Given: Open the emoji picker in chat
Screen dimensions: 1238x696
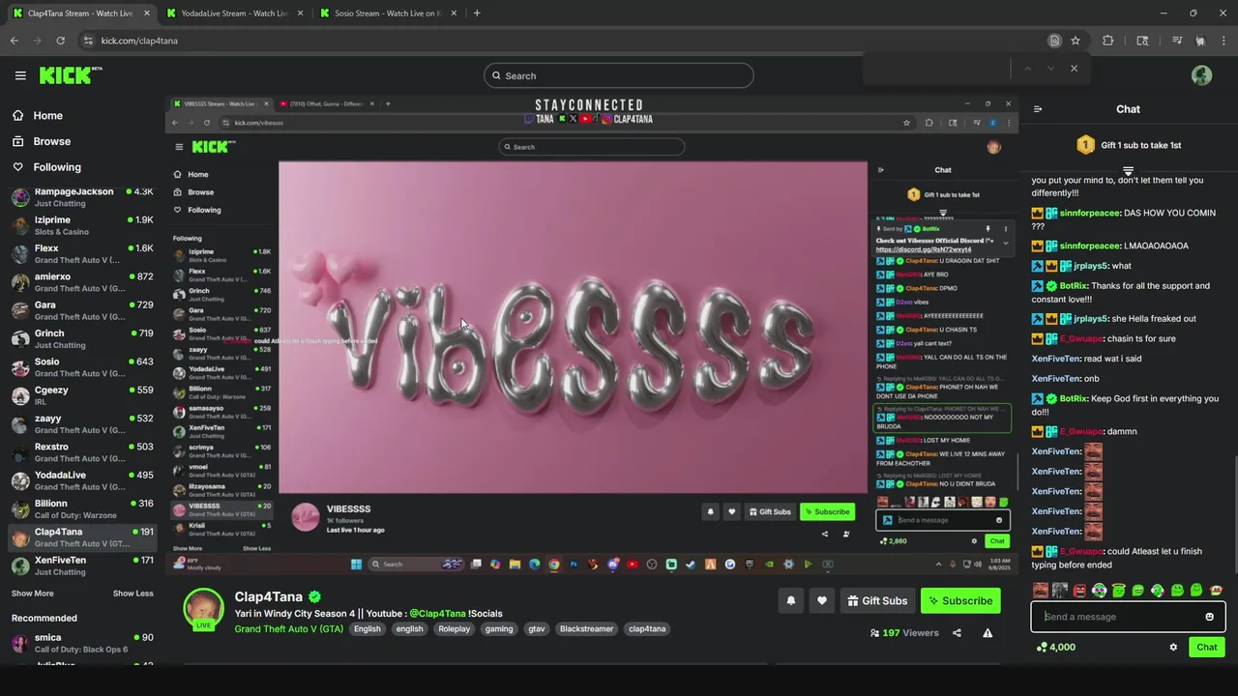Looking at the screenshot, I should (1209, 617).
